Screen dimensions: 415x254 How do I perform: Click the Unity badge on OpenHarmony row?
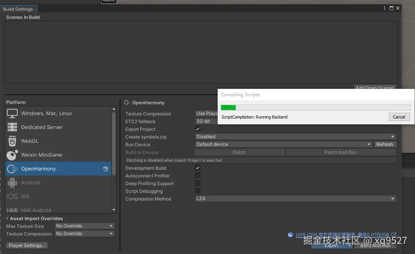(105, 169)
